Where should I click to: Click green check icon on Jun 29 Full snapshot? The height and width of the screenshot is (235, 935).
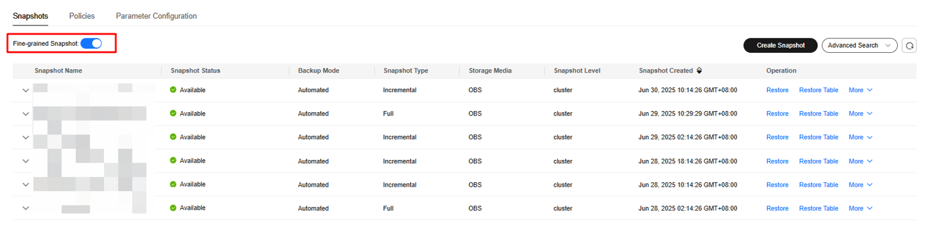coord(173,114)
